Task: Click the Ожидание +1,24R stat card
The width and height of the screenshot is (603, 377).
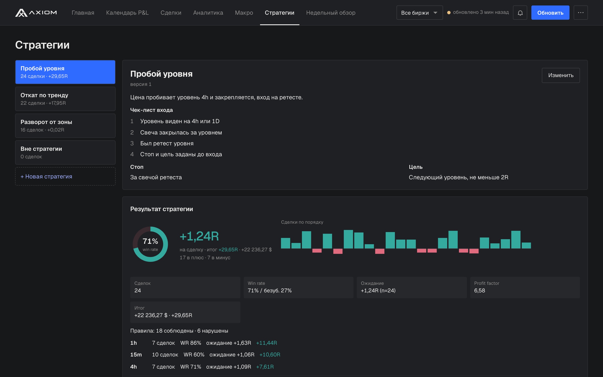Action: pos(412,287)
